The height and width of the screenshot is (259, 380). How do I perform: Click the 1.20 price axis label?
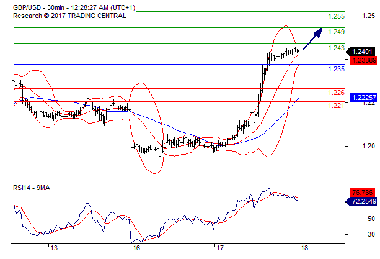368,146
